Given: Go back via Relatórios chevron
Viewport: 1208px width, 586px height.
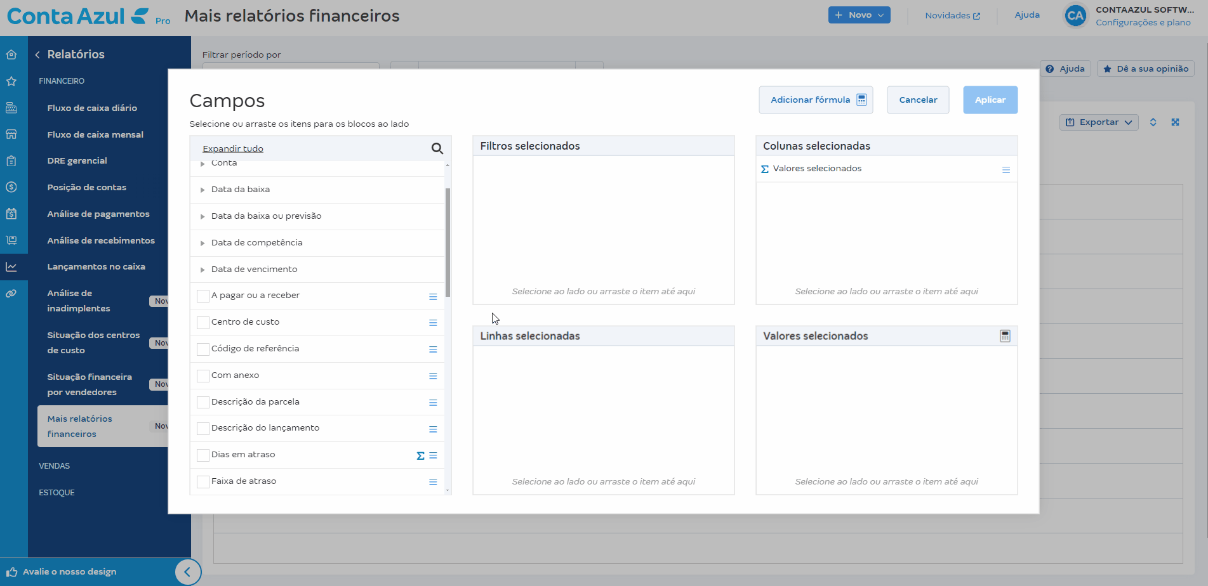Looking at the screenshot, I should pyautogui.click(x=37, y=55).
